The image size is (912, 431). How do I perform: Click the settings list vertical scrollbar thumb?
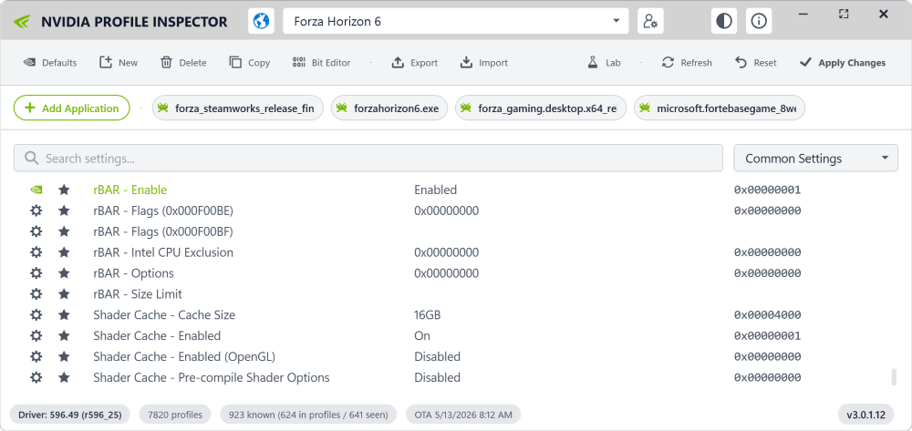tap(894, 376)
